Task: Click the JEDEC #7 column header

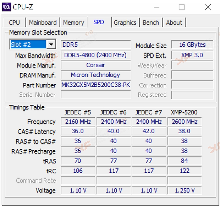Action: coord(149,112)
